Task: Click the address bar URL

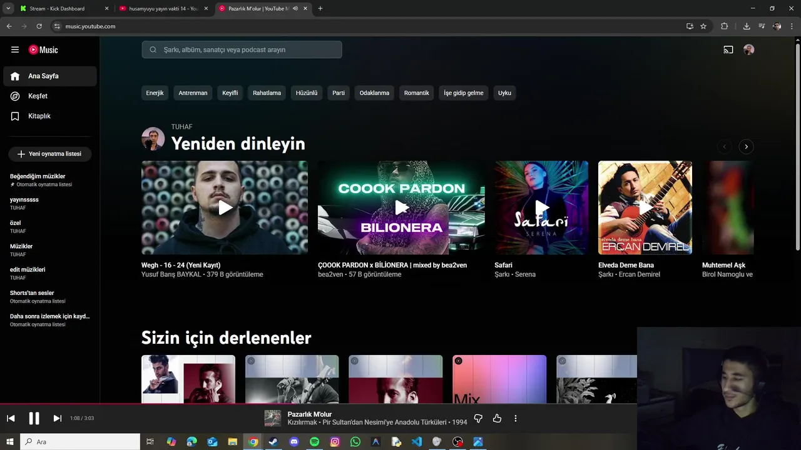Action: tap(91, 26)
